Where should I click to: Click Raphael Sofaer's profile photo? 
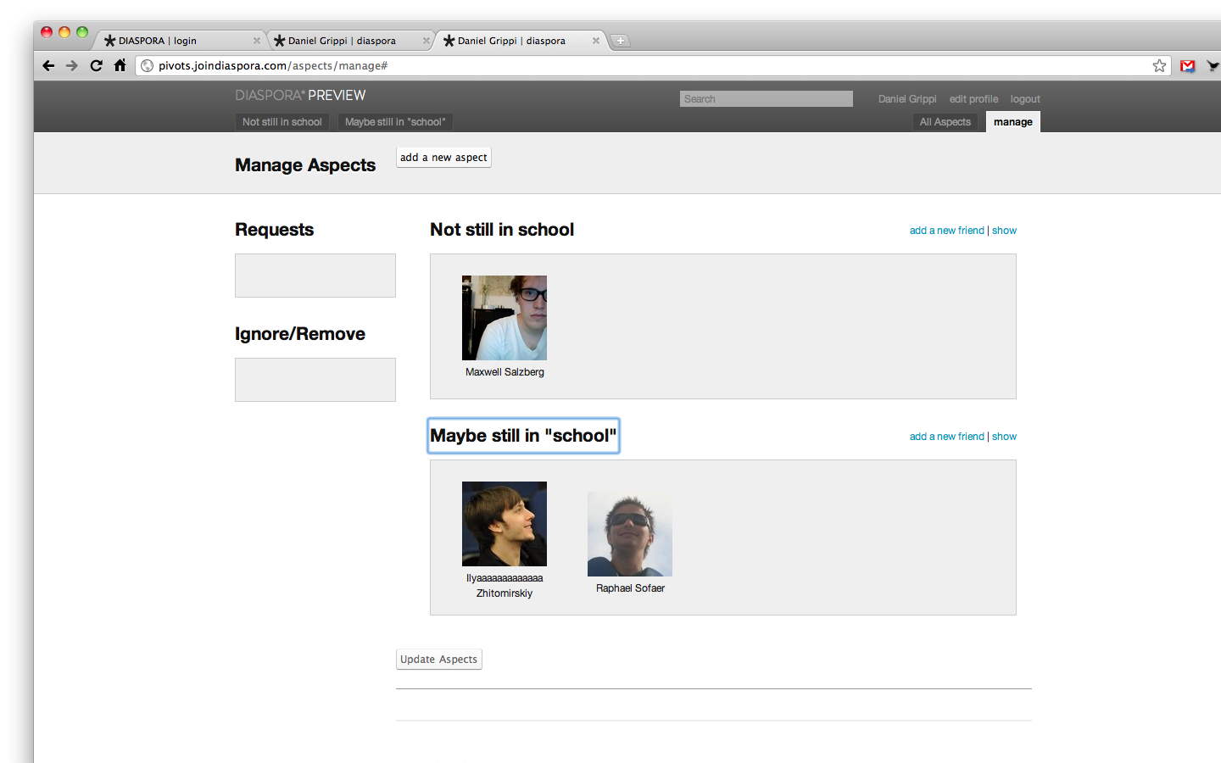pos(630,534)
